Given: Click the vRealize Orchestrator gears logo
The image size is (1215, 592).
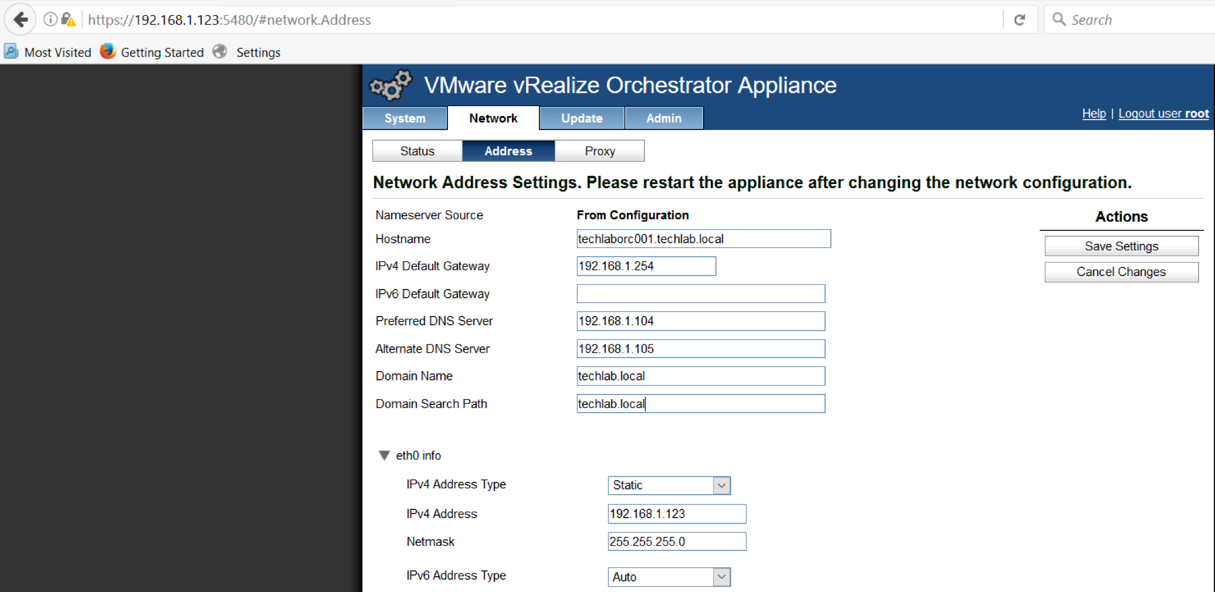Looking at the screenshot, I should coord(391,86).
